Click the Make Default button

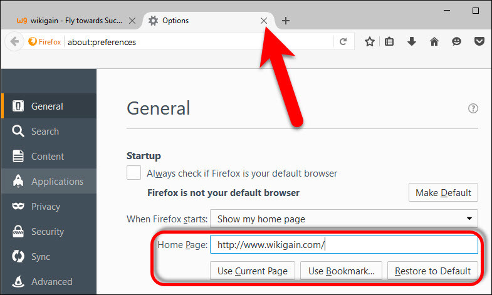(443, 193)
